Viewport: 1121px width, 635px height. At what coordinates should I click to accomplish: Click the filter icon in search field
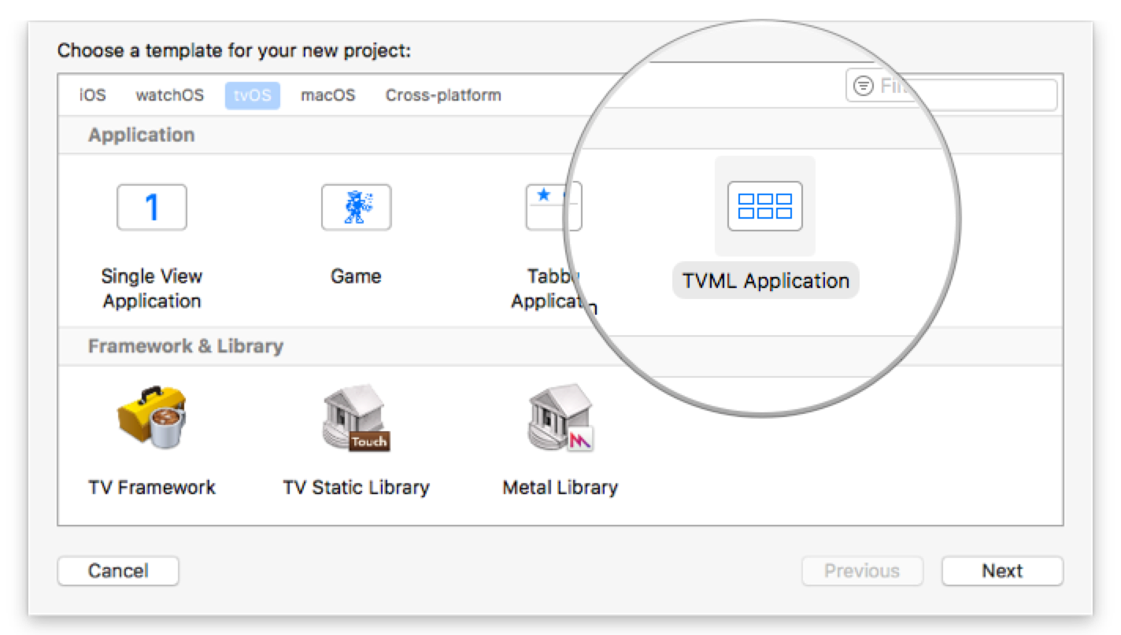(864, 86)
